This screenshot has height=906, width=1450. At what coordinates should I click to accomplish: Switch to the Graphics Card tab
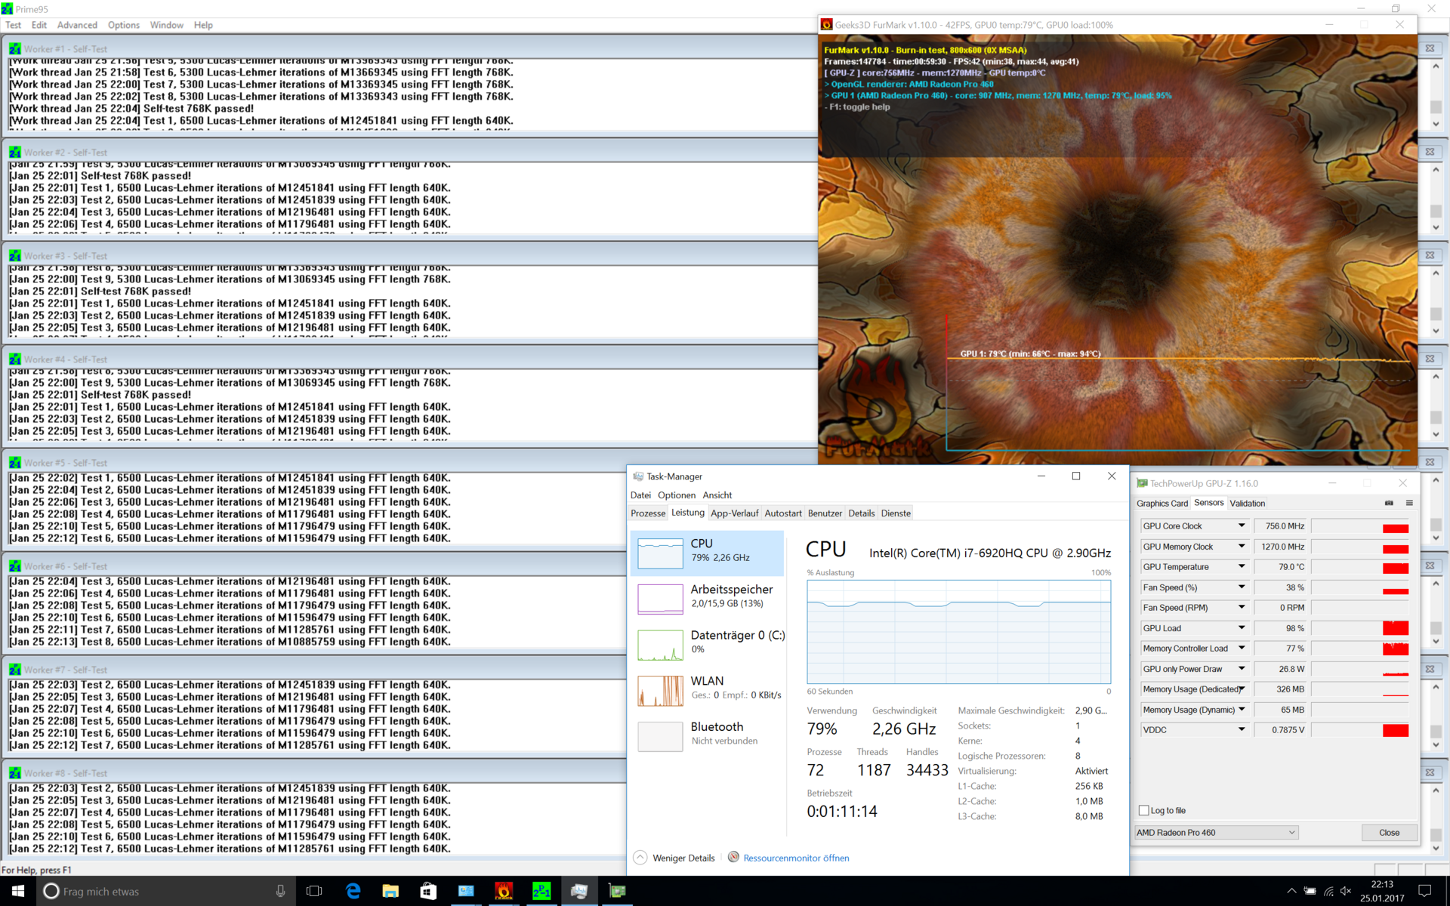(x=1162, y=503)
